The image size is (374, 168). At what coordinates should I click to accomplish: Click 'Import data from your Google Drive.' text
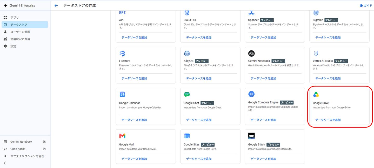pos(332,108)
